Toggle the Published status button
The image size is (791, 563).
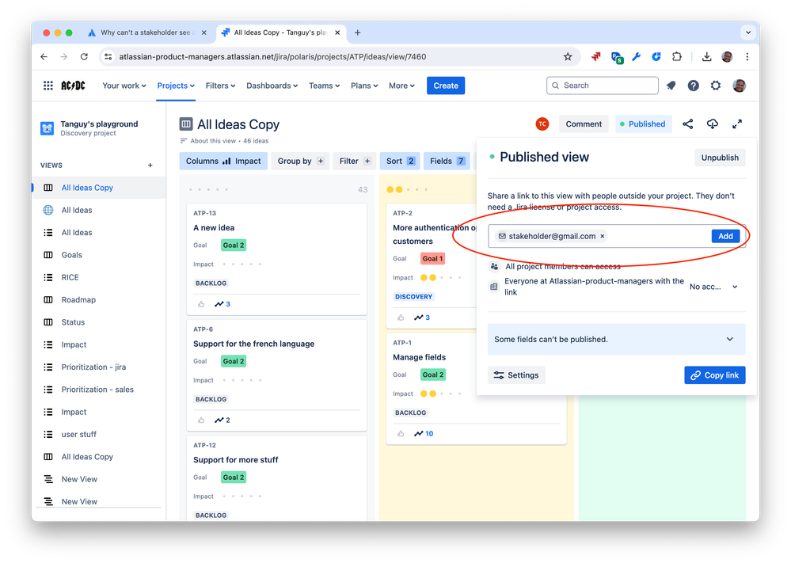[643, 124]
